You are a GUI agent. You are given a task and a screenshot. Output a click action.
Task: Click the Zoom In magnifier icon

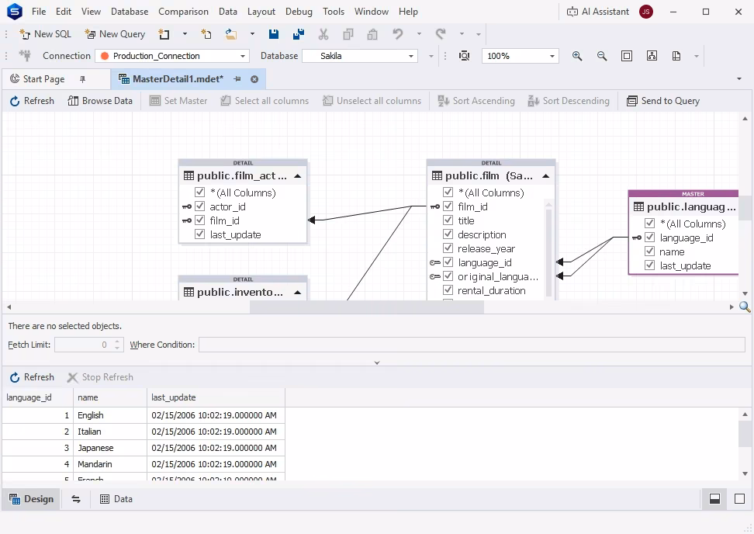point(577,56)
